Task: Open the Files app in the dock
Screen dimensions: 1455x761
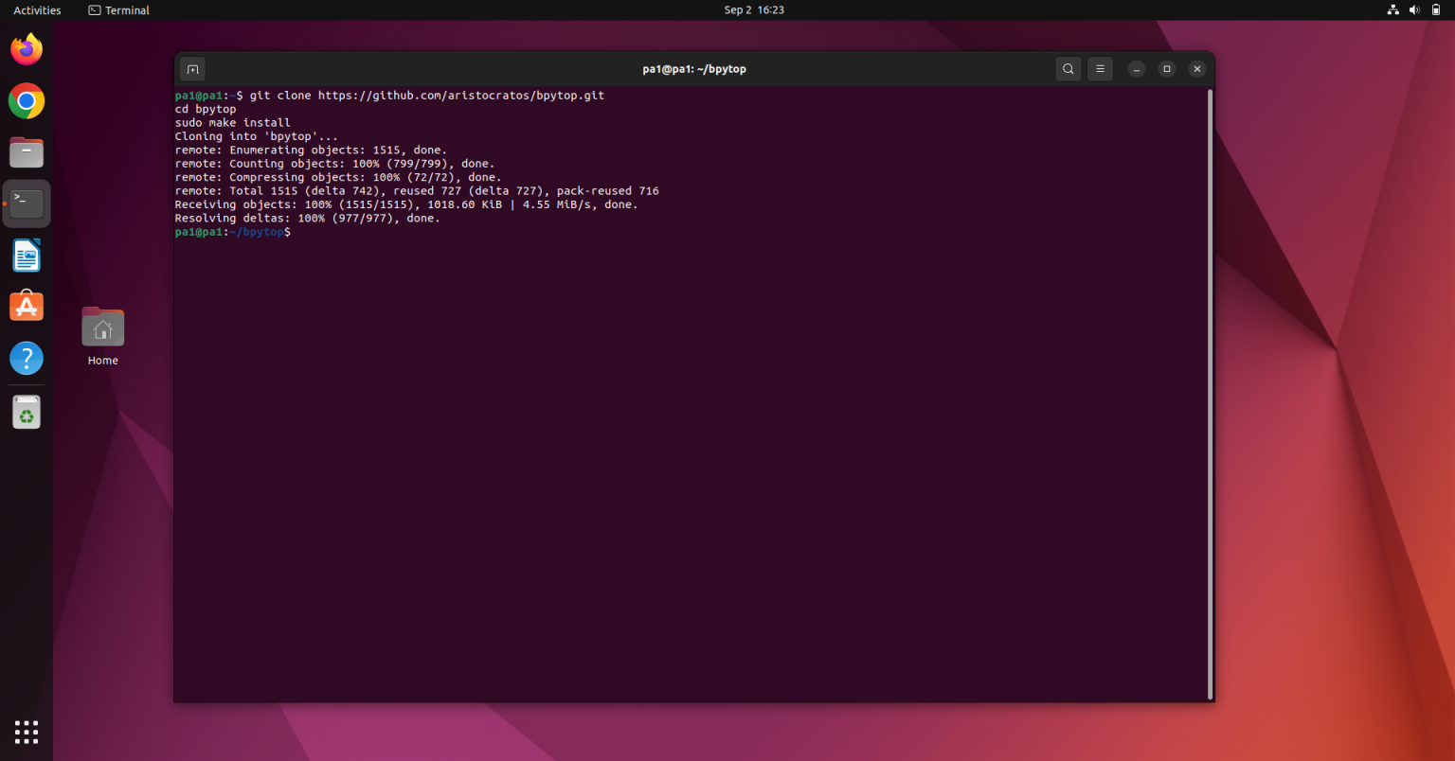Action: (26, 151)
